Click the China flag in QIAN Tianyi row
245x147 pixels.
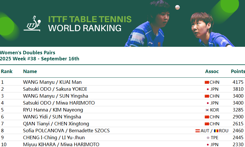coord(207,124)
